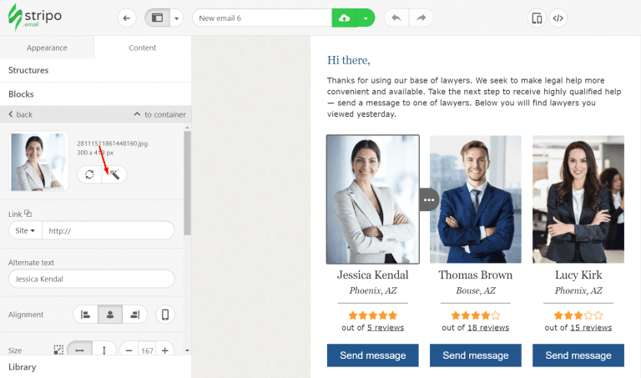Viewport: 641px width, 378px height.
Task: Open image editor with magic wand icon
Action: click(114, 174)
